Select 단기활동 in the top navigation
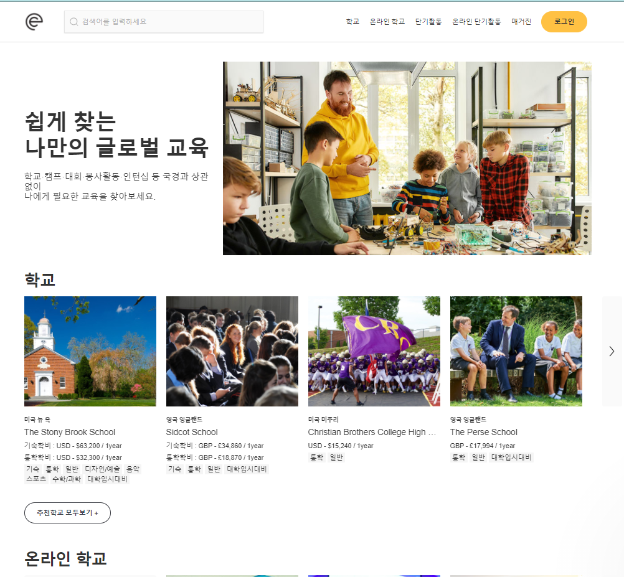 [x=428, y=21]
